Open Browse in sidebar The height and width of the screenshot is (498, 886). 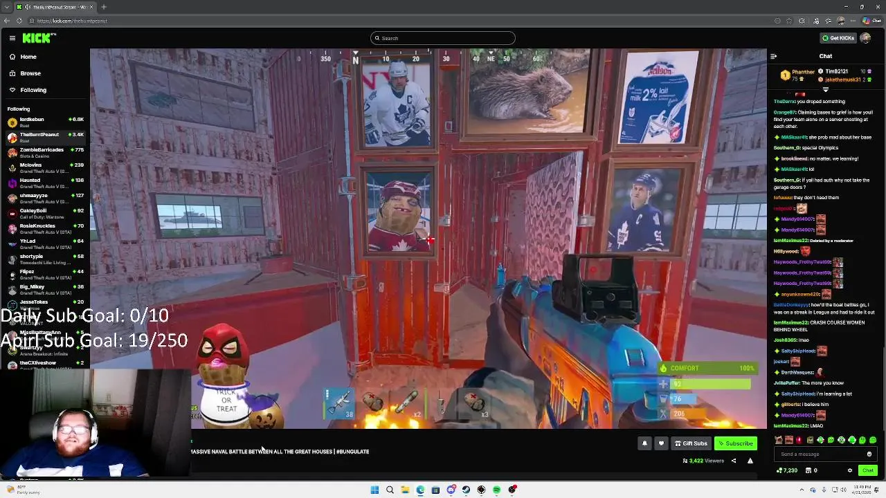click(30, 73)
